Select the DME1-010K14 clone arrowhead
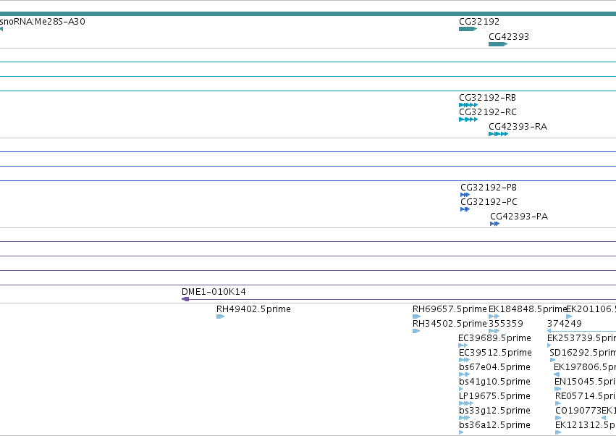The image size is (616, 436). coord(185,299)
